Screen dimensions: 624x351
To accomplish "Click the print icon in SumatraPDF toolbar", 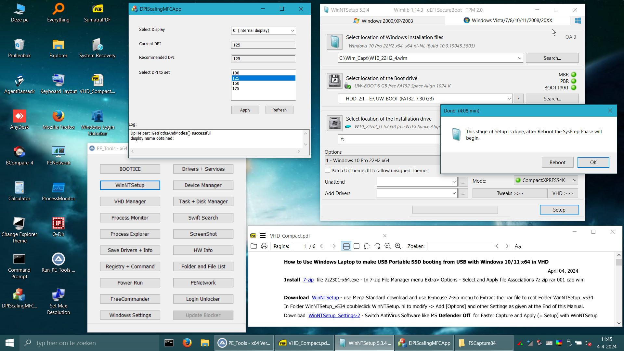I will (x=264, y=246).
